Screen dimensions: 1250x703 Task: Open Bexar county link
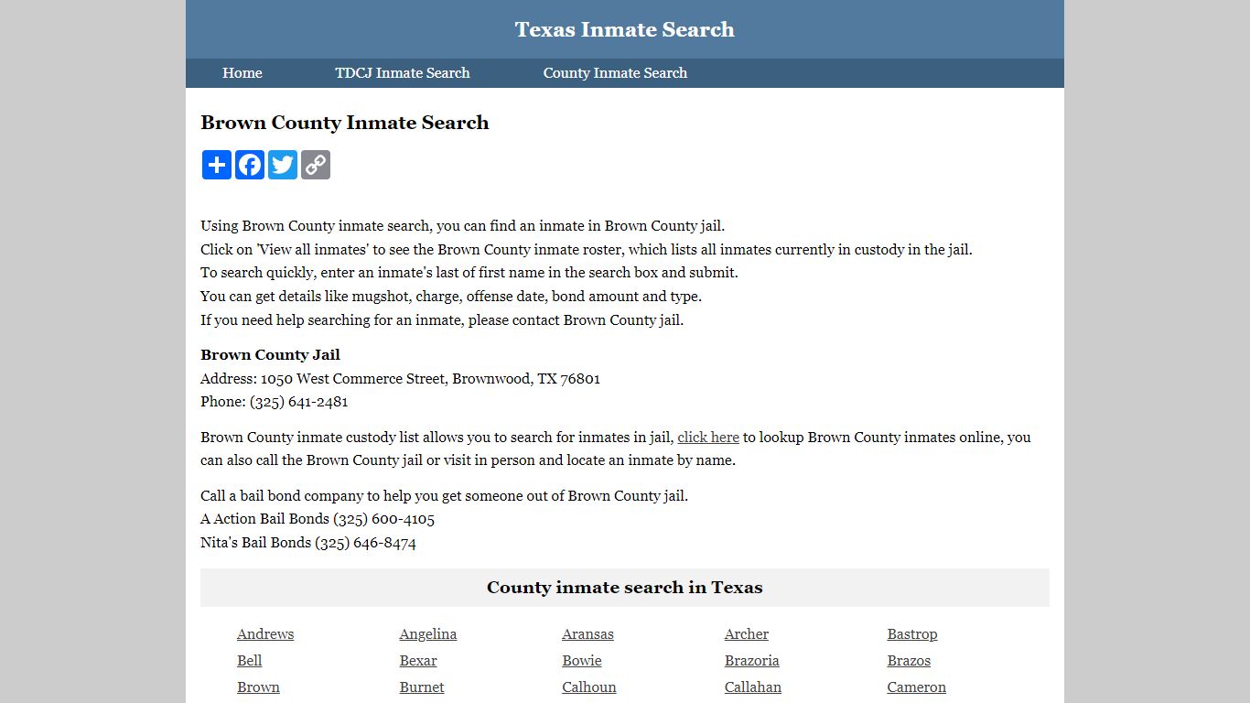(x=418, y=661)
